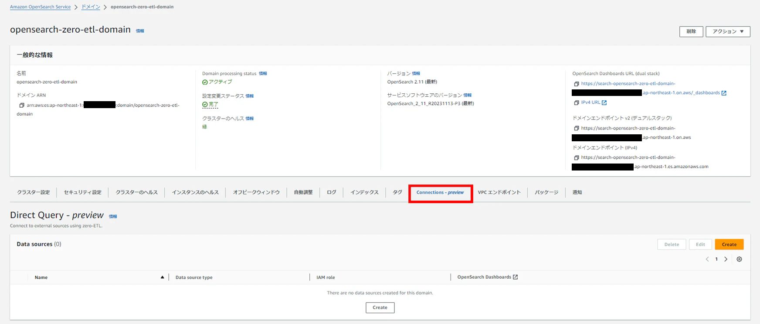Click the IPv4 URL link text
The image size is (760, 324).
590,102
